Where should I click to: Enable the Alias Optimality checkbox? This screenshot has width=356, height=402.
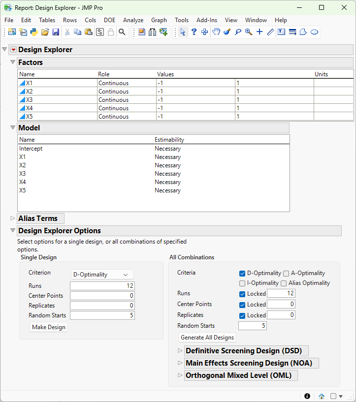(x=284, y=283)
